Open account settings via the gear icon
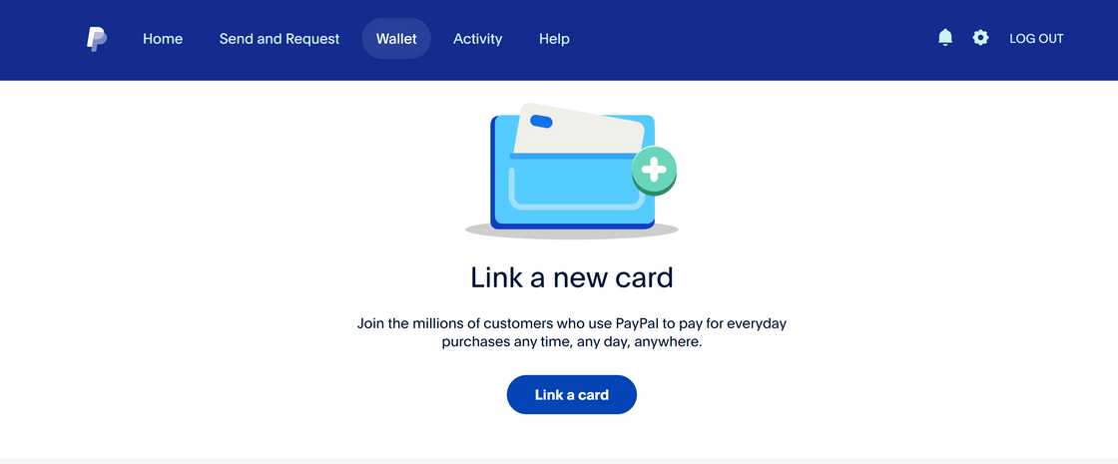1118x464 pixels. [980, 38]
